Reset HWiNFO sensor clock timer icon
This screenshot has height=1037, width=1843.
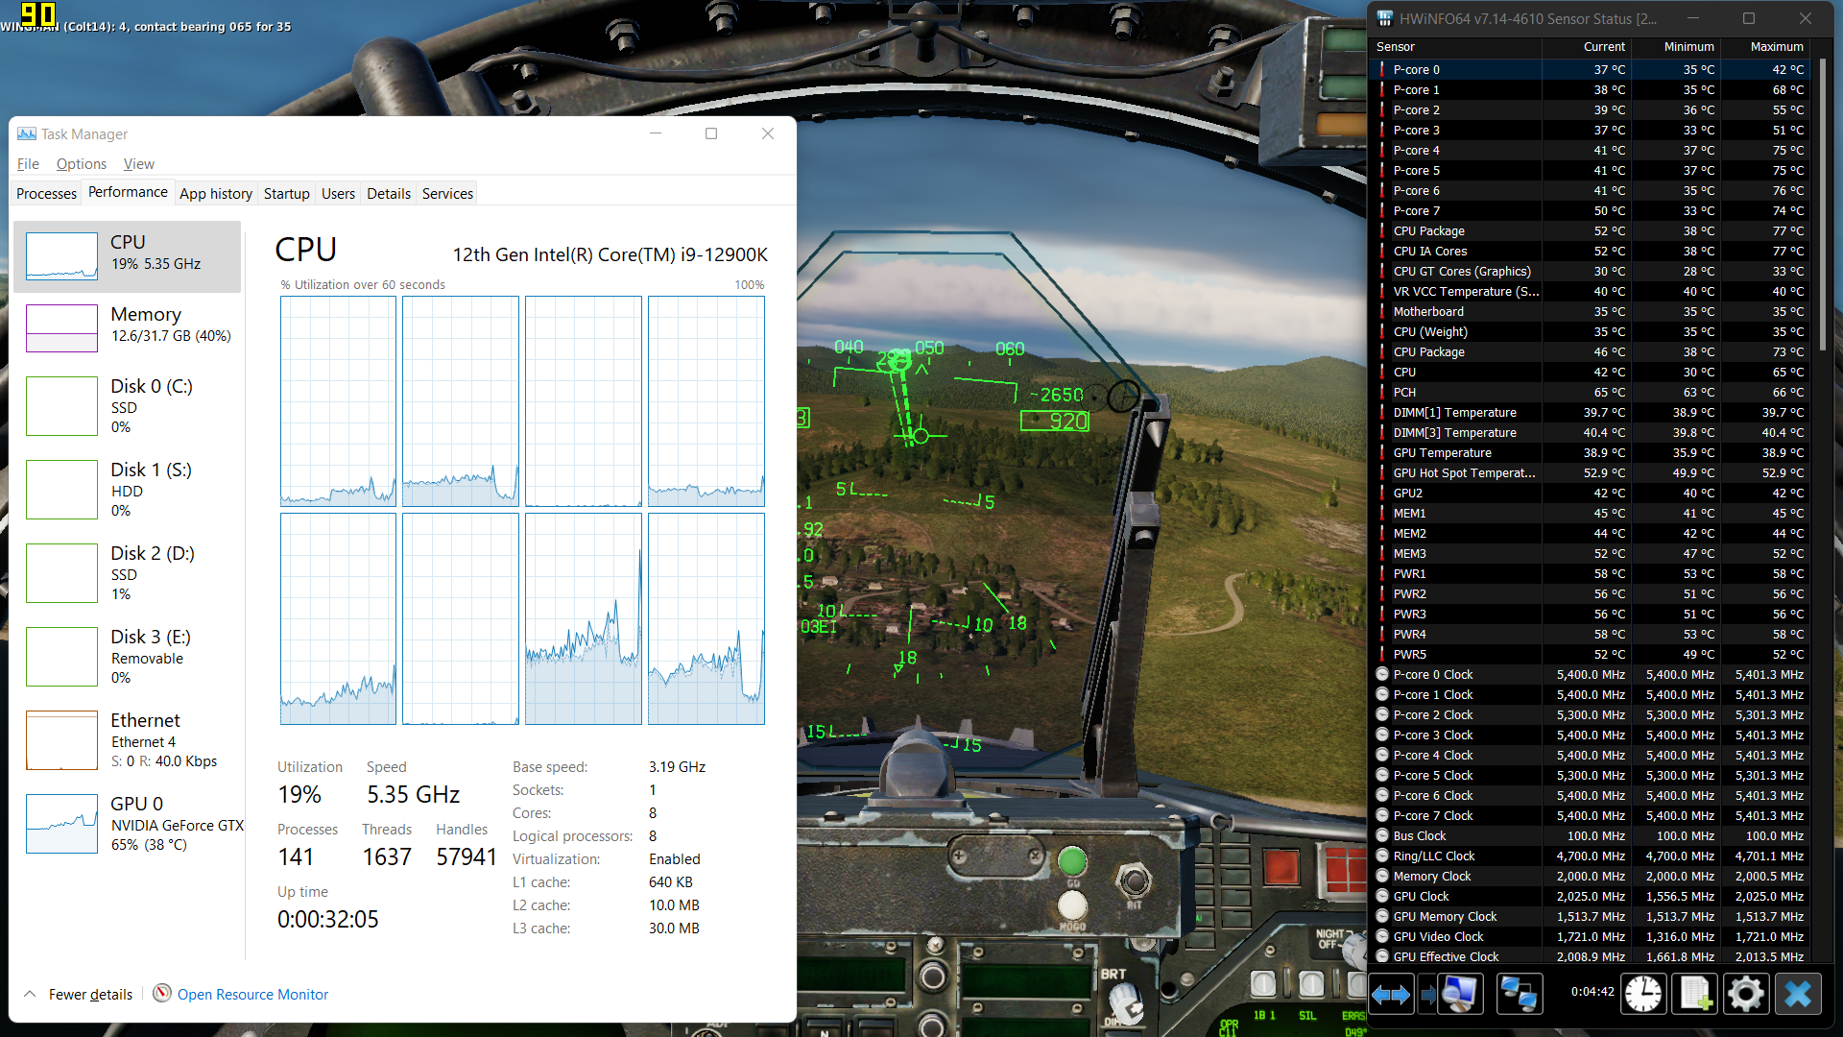click(1642, 994)
